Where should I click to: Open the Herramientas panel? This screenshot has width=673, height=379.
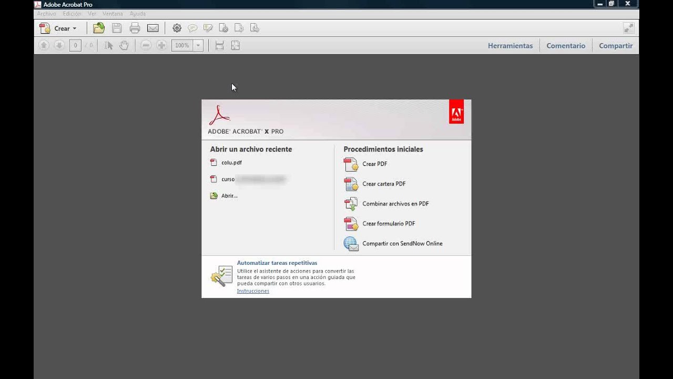[x=510, y=46]
